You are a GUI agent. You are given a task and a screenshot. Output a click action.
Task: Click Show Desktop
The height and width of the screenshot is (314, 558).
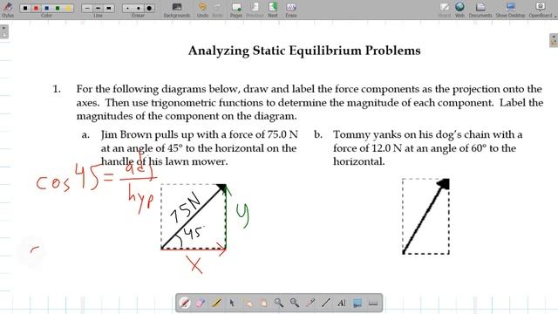pos(510,10)
